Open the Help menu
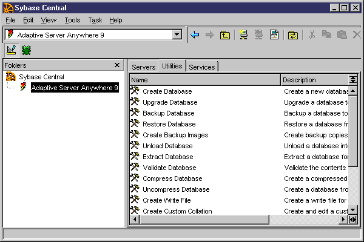Screen dimensions: 364x242 point(116,20)
